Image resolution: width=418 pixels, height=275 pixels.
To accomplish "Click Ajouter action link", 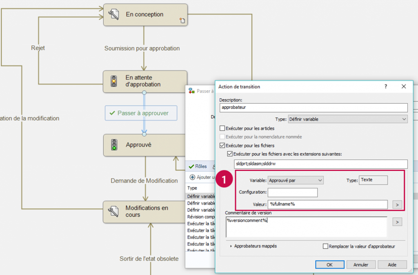I will [202, 177].
